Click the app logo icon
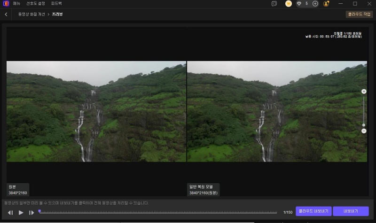The image size is (376, 223). [5, 3]
